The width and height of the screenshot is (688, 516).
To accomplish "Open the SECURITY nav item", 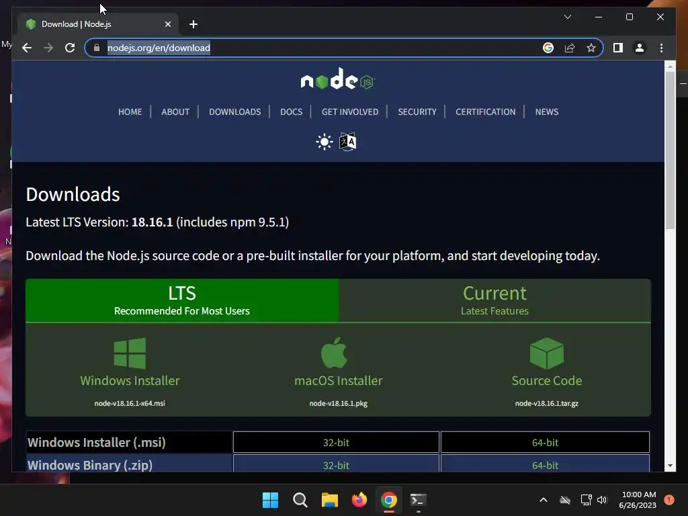I will click(417, 112).
